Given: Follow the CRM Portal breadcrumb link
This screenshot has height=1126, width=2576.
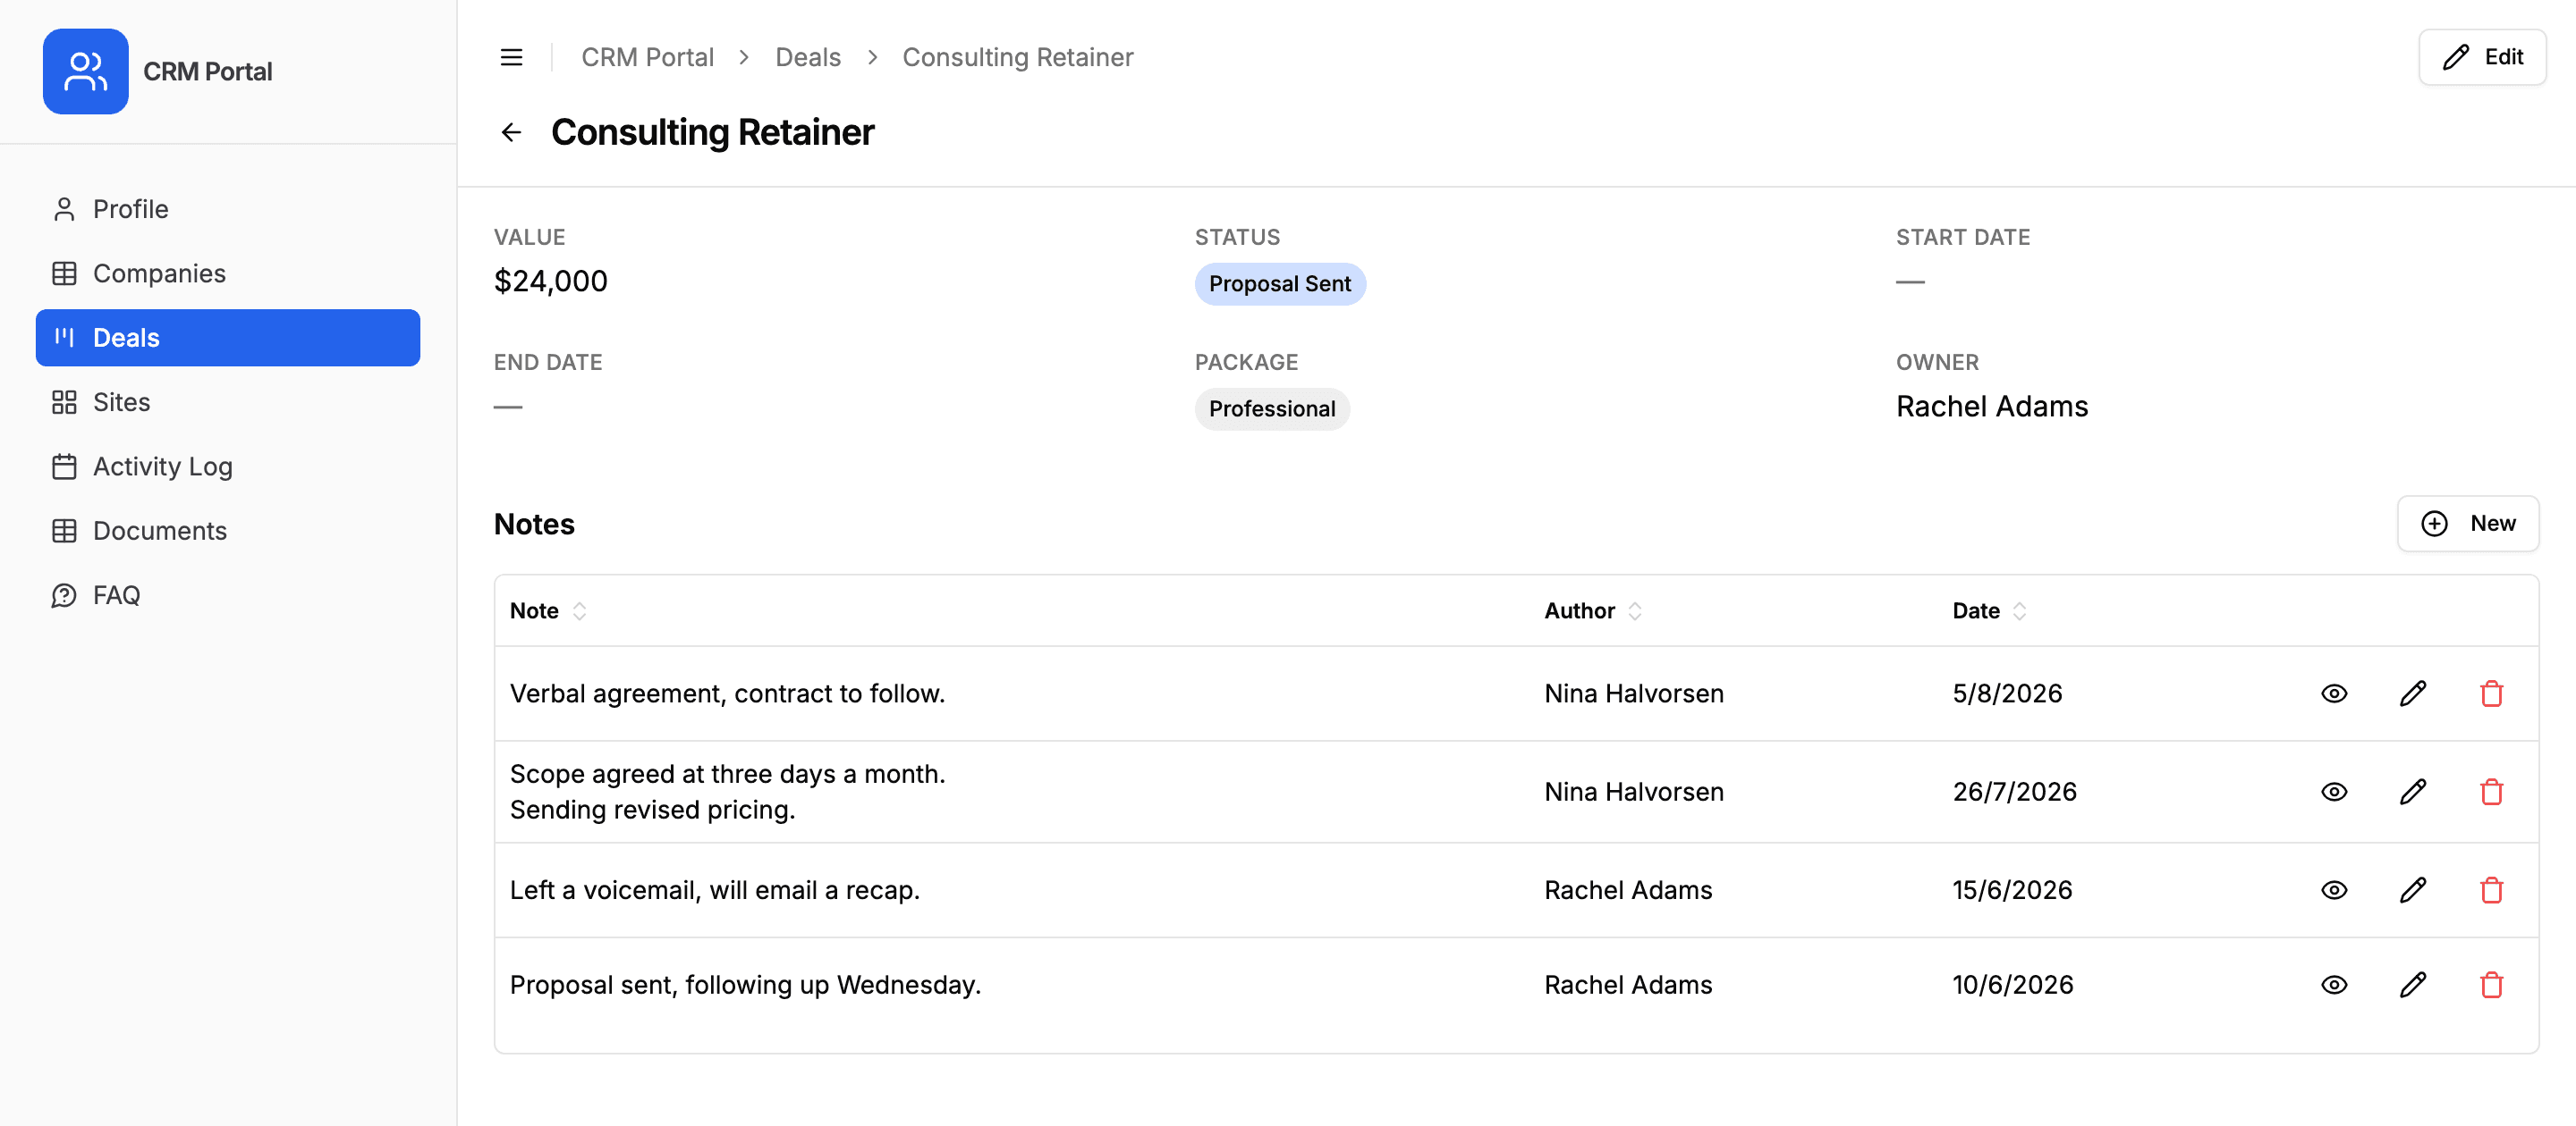Looking at the screenshot, I should [647, 57].
